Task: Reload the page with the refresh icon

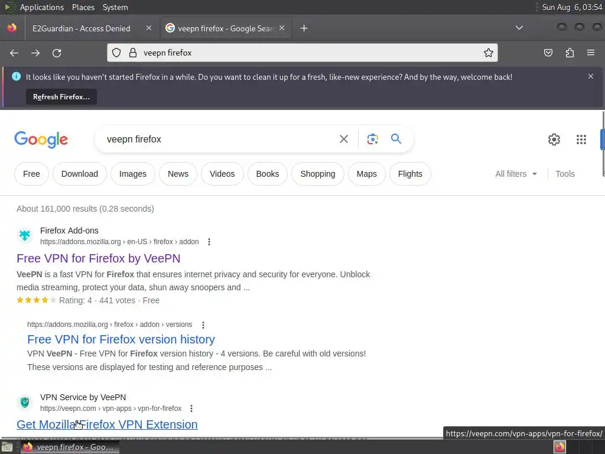Action: (x=57, y=53)
